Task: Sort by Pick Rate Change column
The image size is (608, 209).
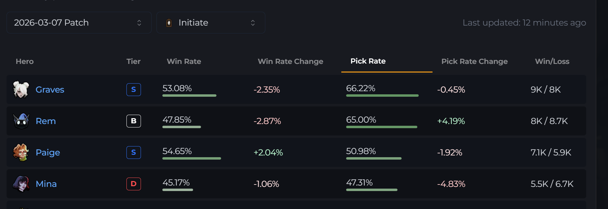Action: [x=474, y=61]
